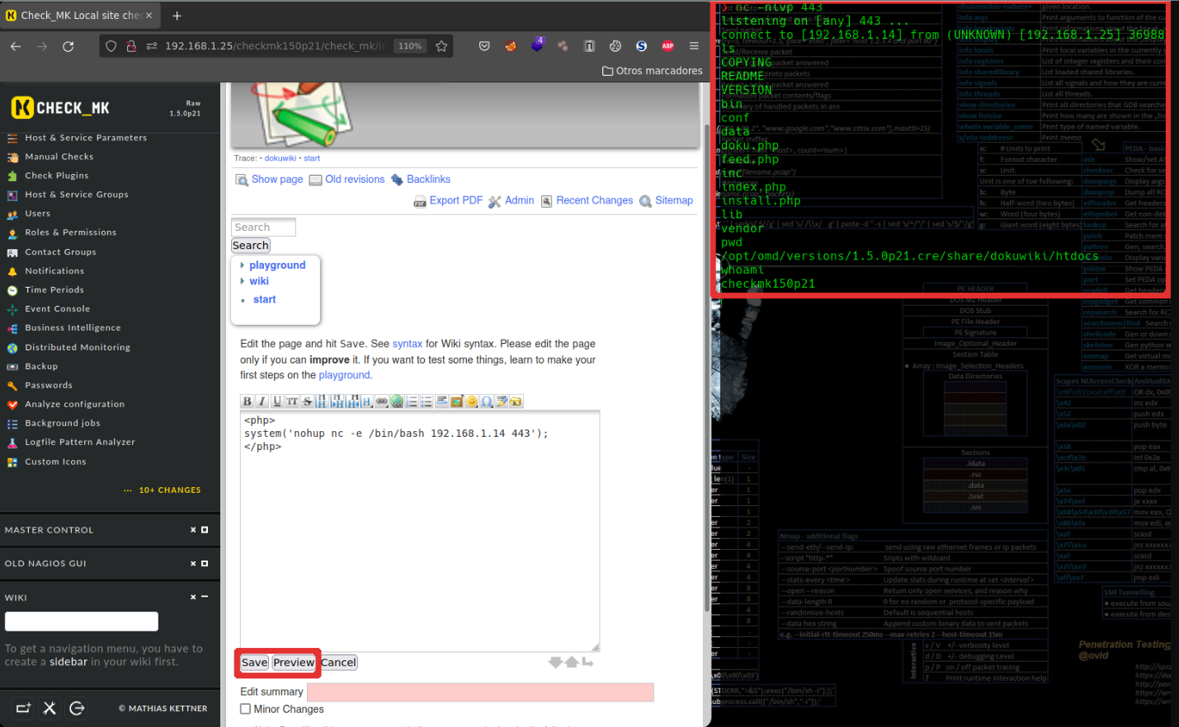Cancel the wiki page edit
This screenshot has height=727, width=1179.
[338, 663]
